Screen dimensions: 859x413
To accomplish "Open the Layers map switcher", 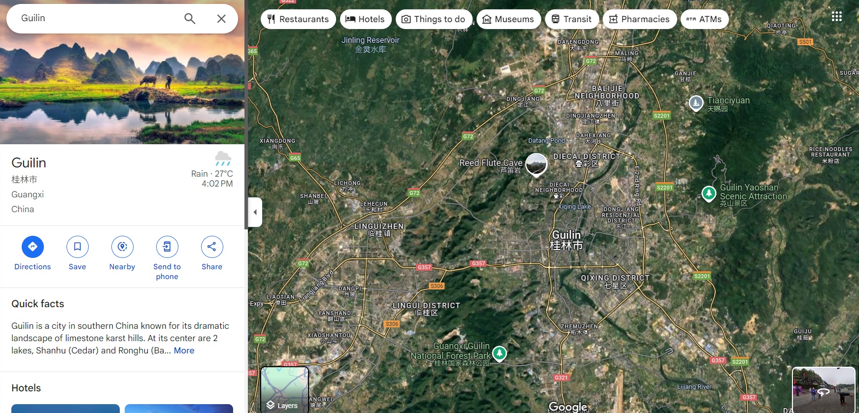I will point(285,390).
